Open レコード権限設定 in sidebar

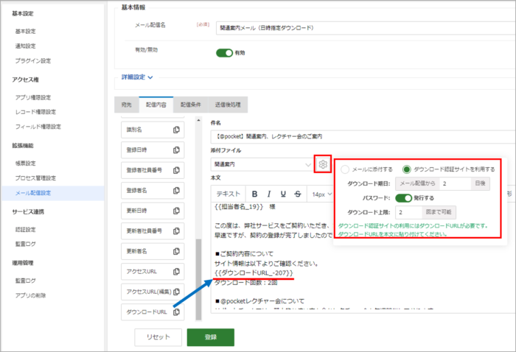coord(35,112)
